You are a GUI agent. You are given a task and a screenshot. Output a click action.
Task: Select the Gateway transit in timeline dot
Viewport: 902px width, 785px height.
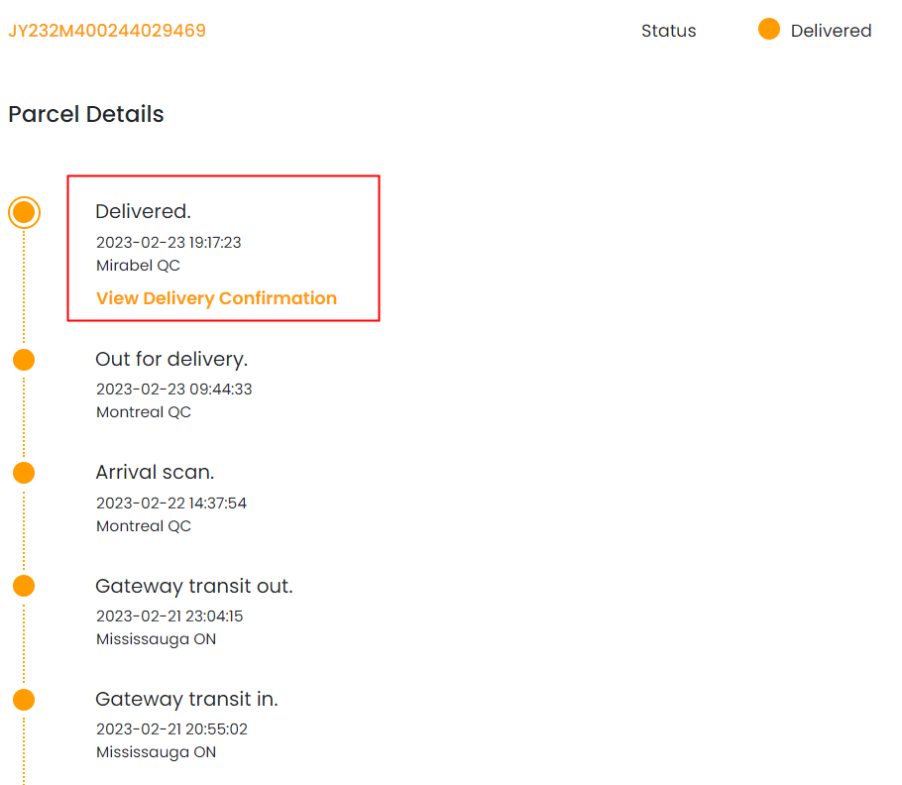[24, 700]
